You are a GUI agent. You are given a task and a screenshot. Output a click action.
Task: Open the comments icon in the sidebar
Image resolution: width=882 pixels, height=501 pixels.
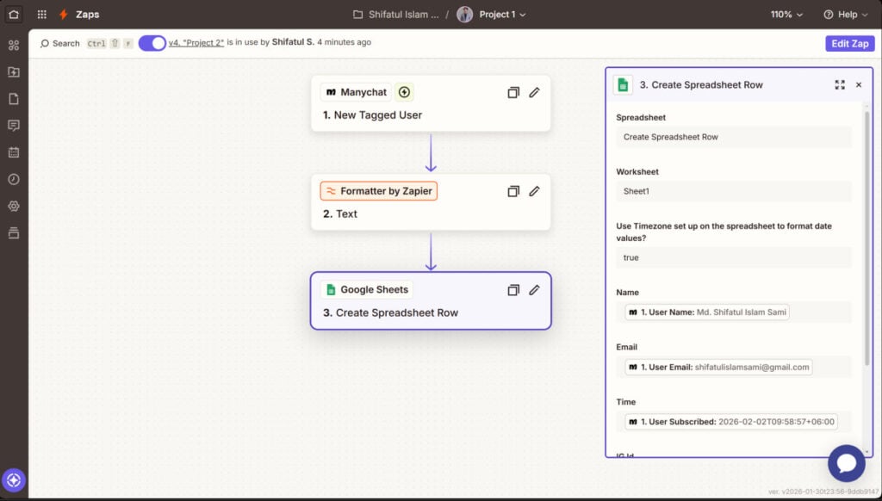click(14, 126)
